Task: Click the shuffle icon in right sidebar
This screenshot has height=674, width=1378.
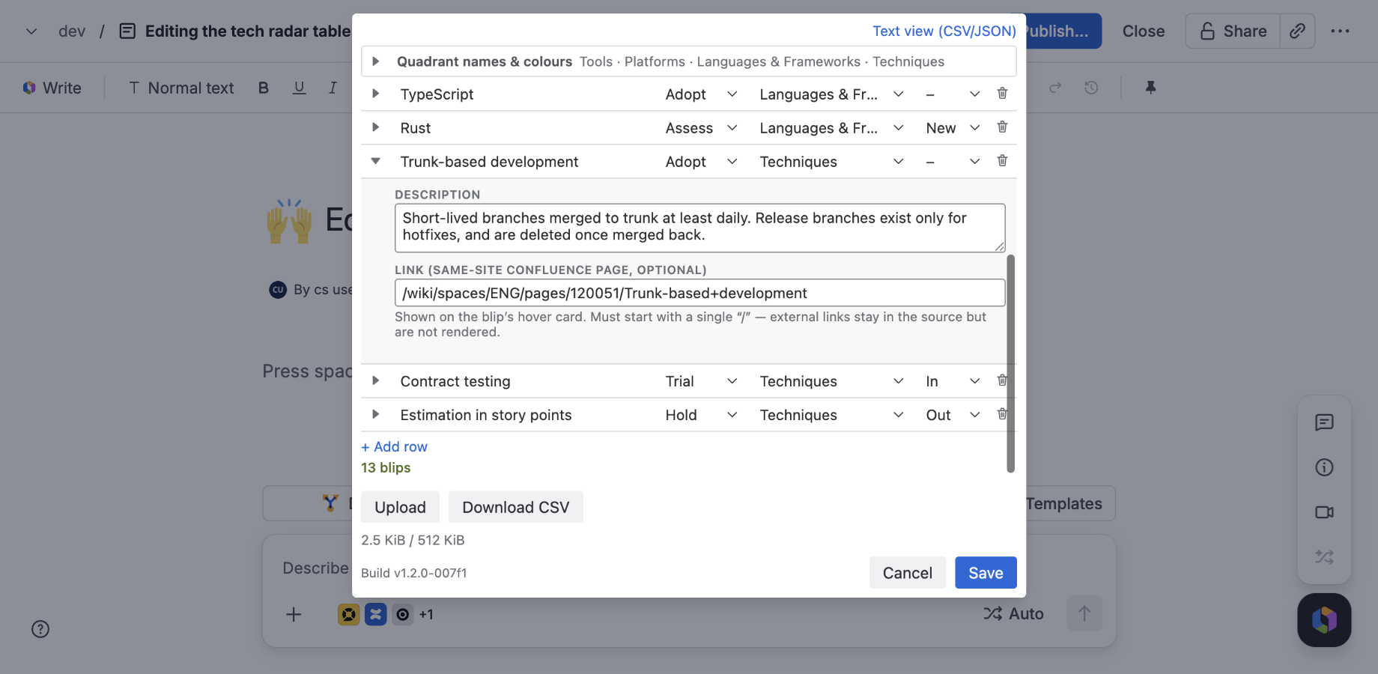Action: (x=1324, y=557)
